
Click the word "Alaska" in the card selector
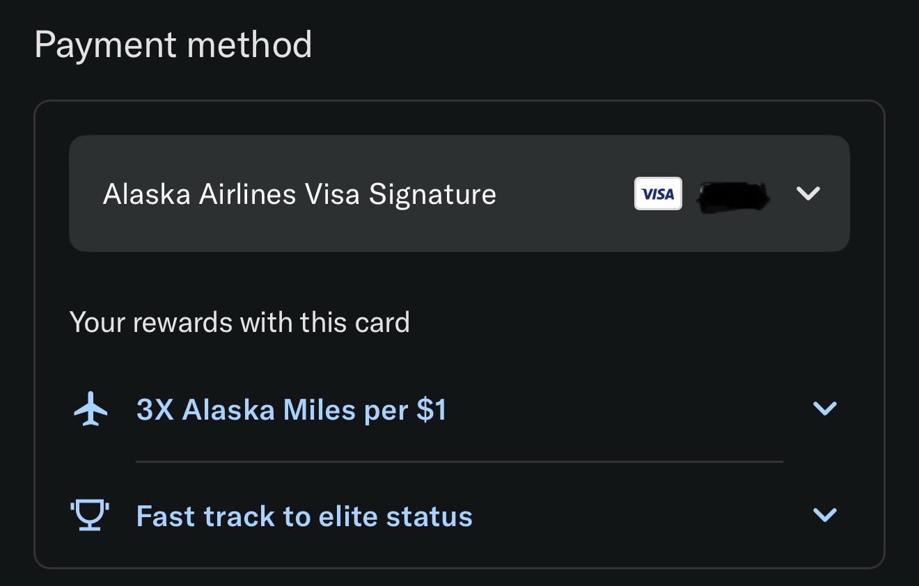(147, 194)
